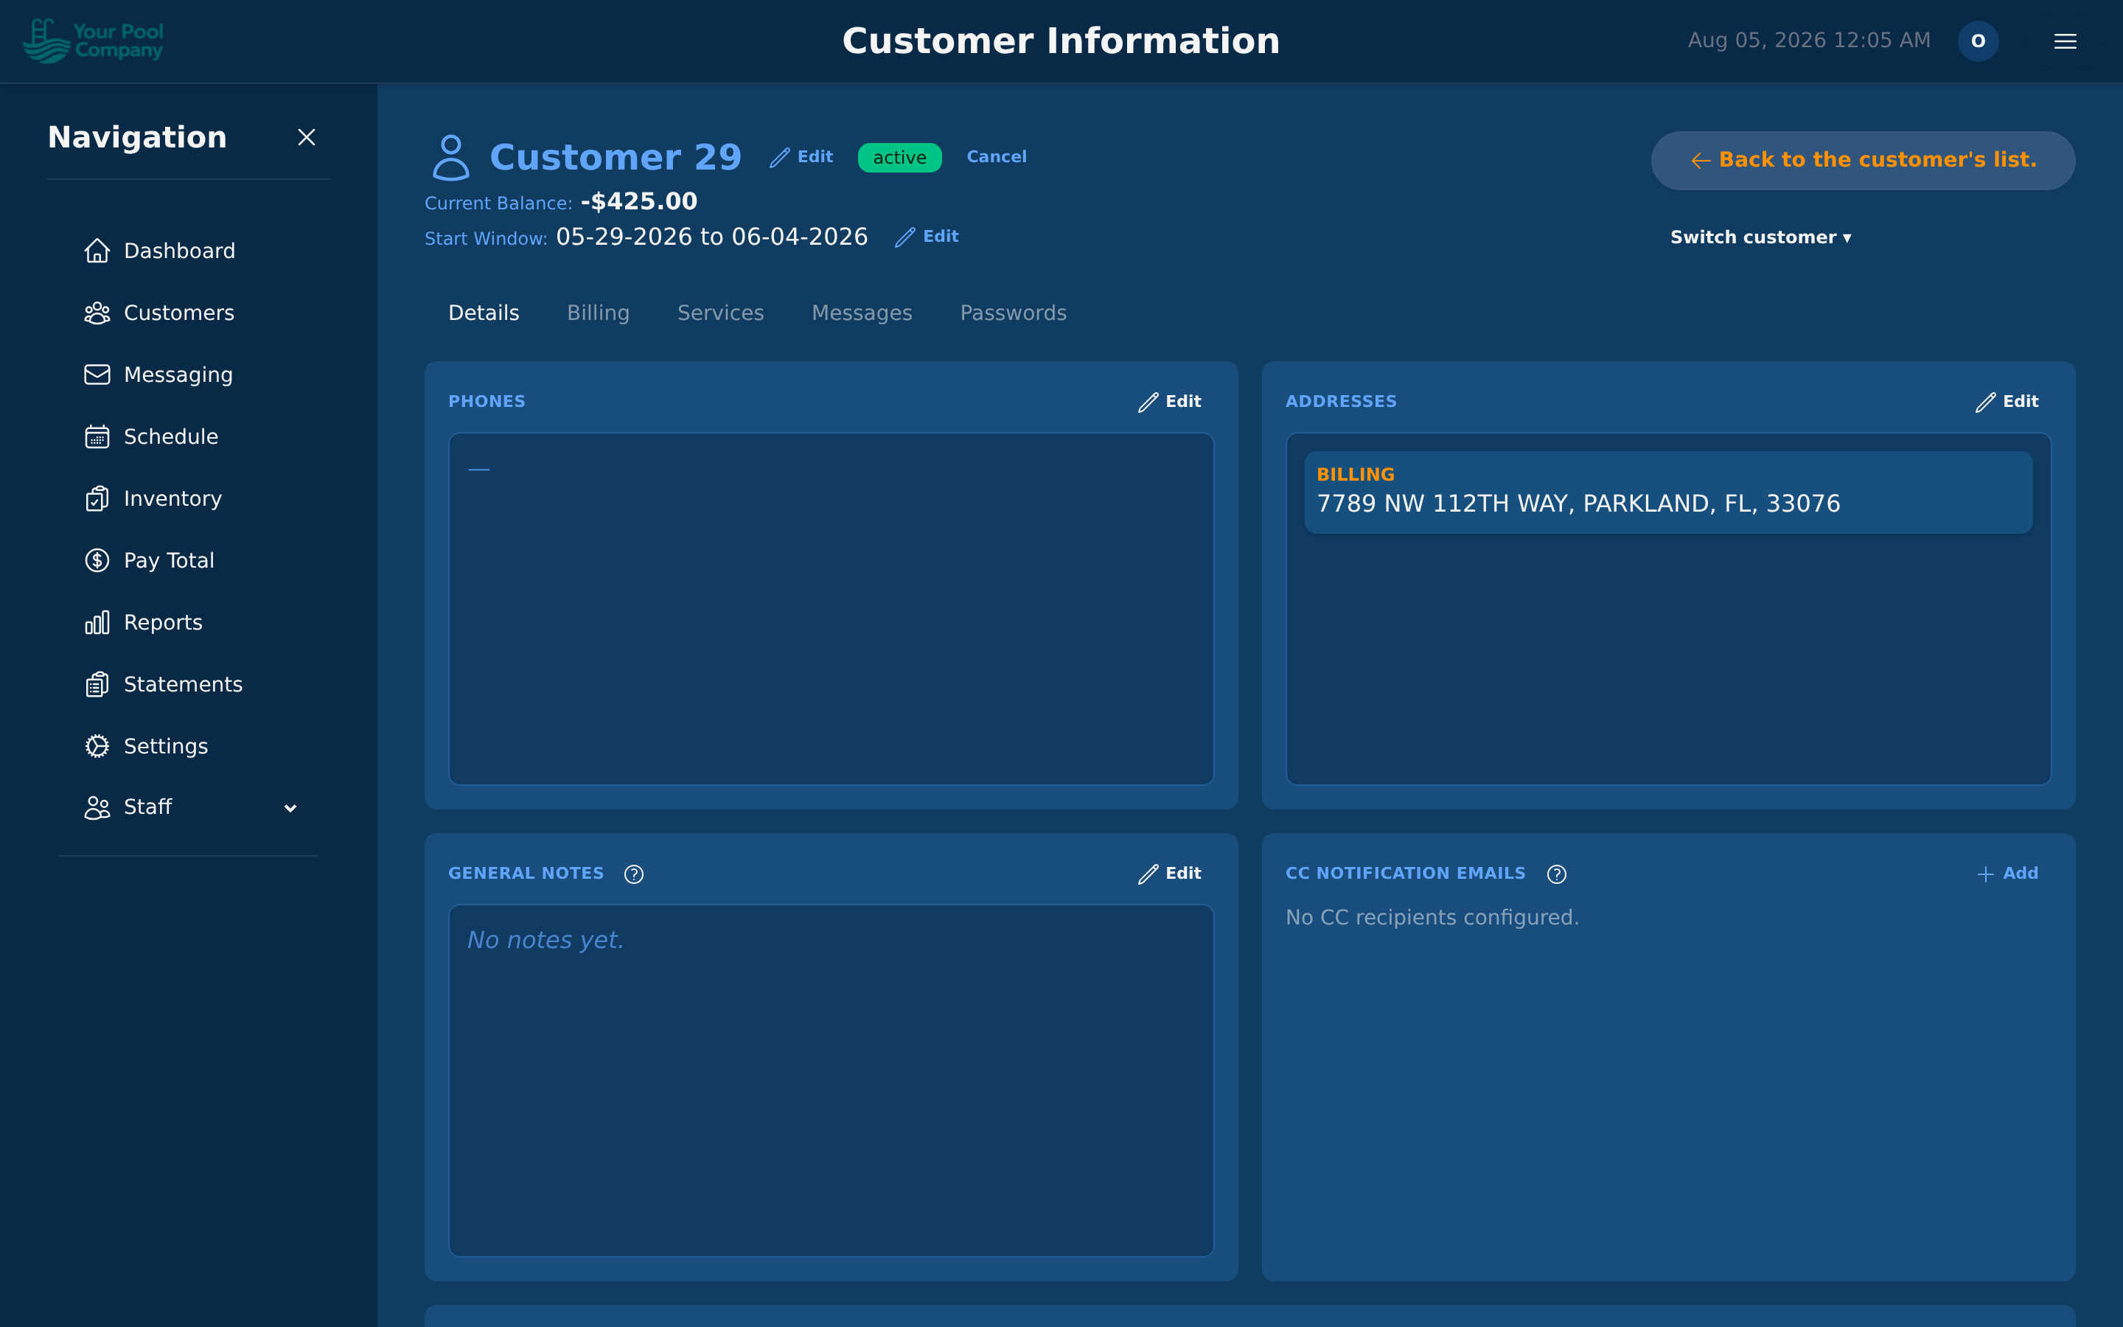
Task: Click the Reports bar chart icon
Action: (97, 622)
